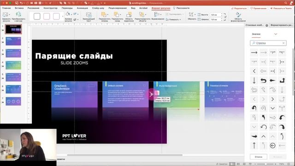Open the Вставка ribbon tab
The width and height of the screenshot is (295, 166).
[19, 8]
